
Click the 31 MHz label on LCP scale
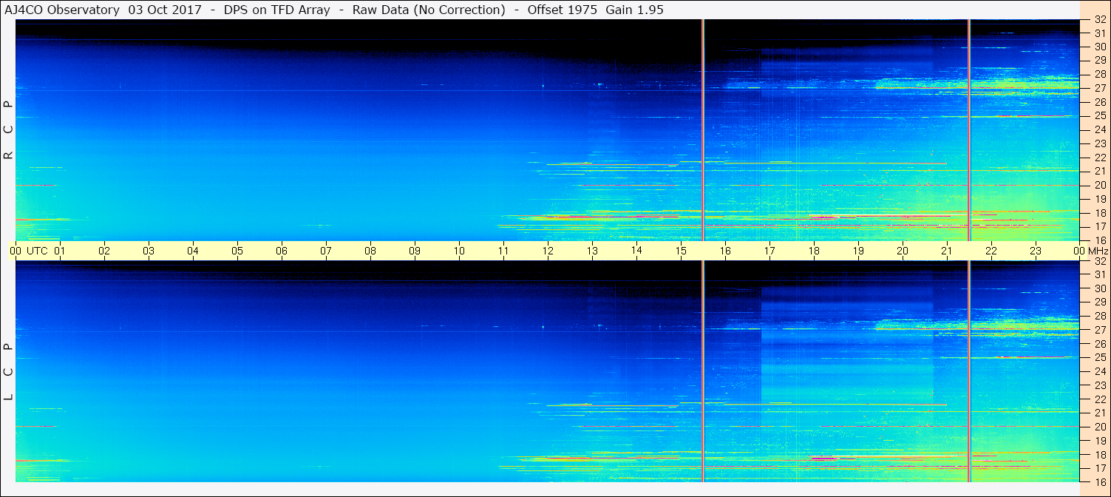[1099, 274]
